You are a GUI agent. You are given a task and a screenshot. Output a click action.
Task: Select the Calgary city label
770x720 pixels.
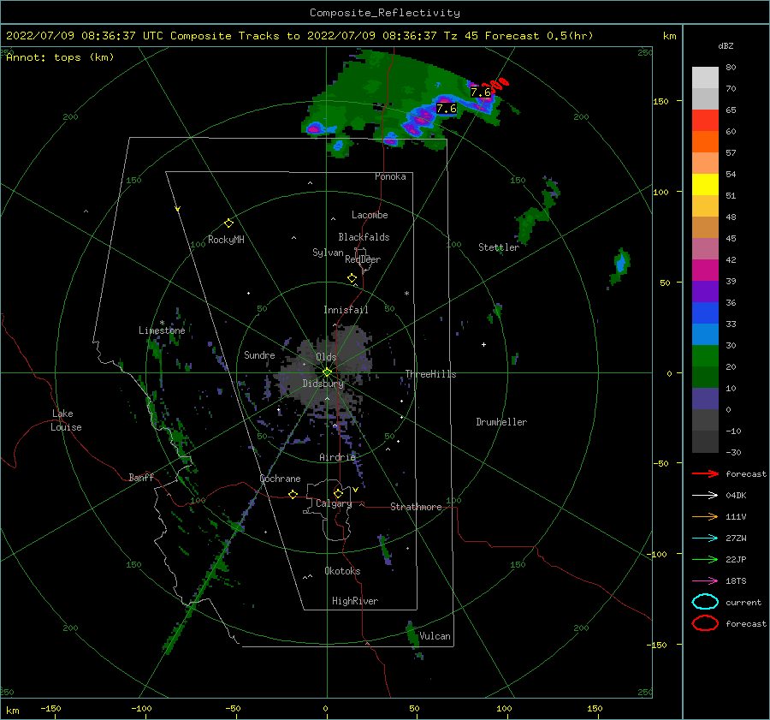pyautogui.click(x=334, y=503)
